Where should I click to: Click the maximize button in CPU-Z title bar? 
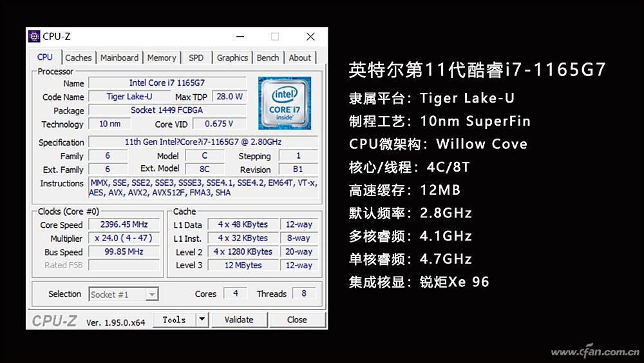[x=275, y=37]
